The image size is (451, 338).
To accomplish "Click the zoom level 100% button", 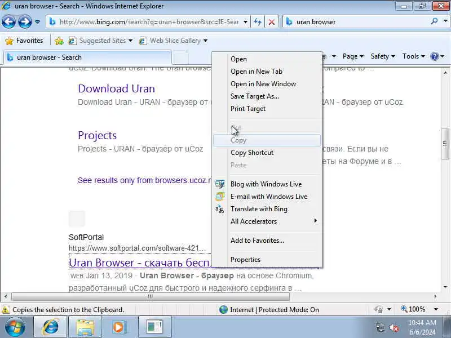I will click(413, 309).
